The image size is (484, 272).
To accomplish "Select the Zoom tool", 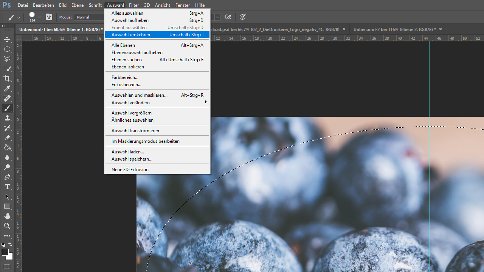I will tap(7, 226).
